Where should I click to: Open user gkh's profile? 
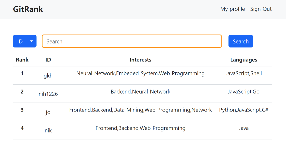pos(48,76)
